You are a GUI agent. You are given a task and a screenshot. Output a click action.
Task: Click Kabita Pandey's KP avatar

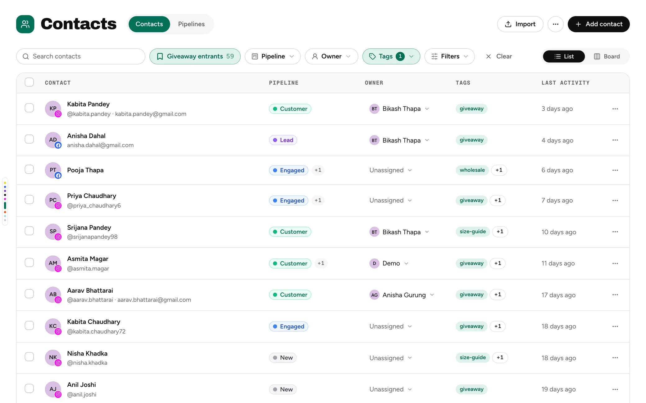[x=53, y=108]
